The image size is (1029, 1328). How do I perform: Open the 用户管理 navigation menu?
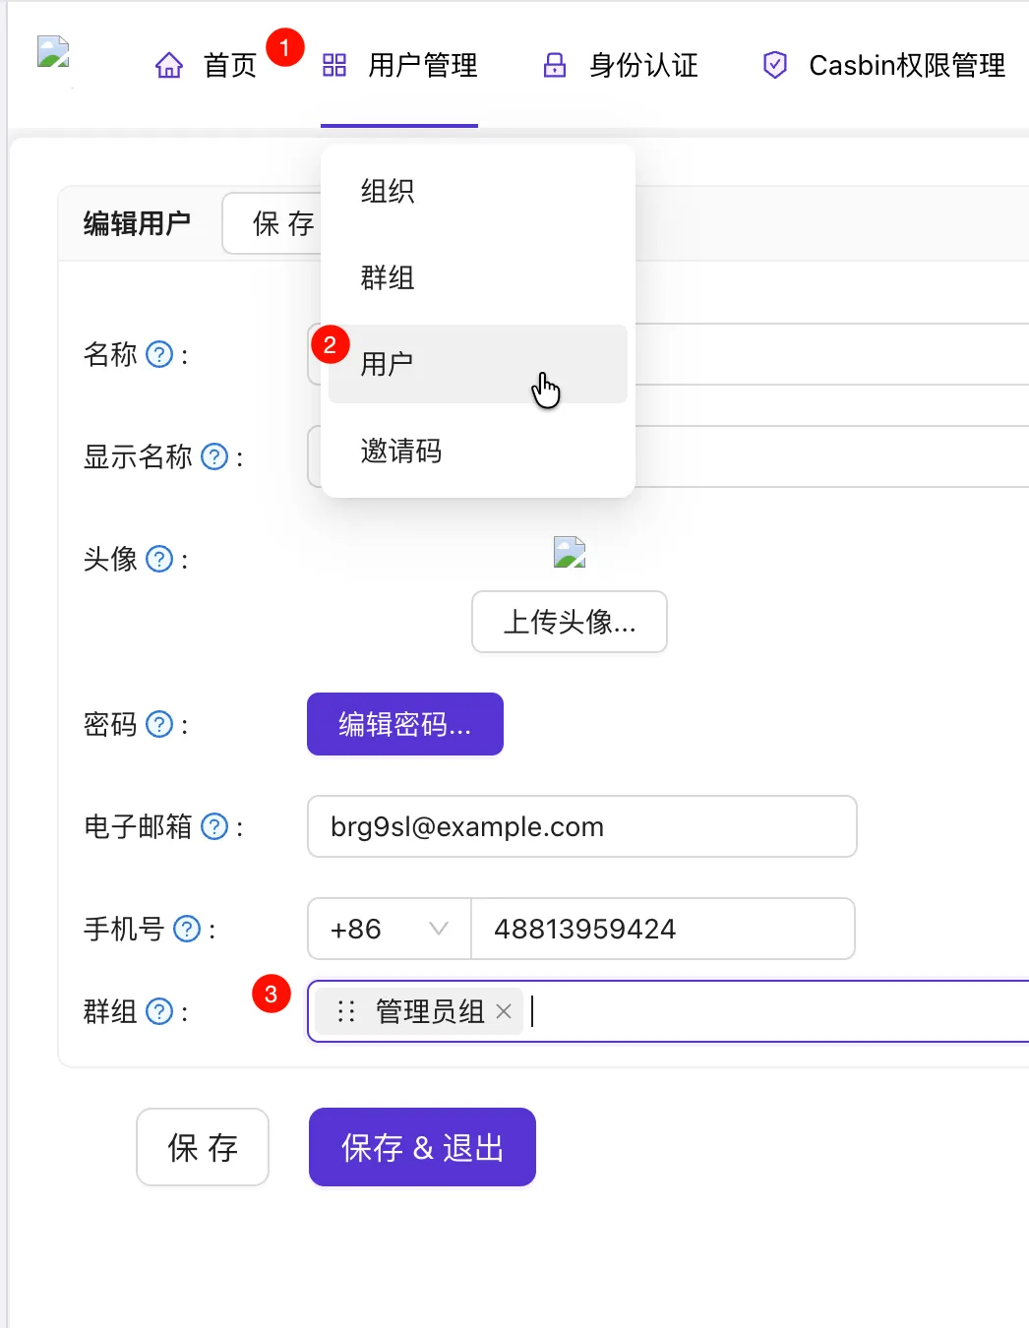click(422, 66)
